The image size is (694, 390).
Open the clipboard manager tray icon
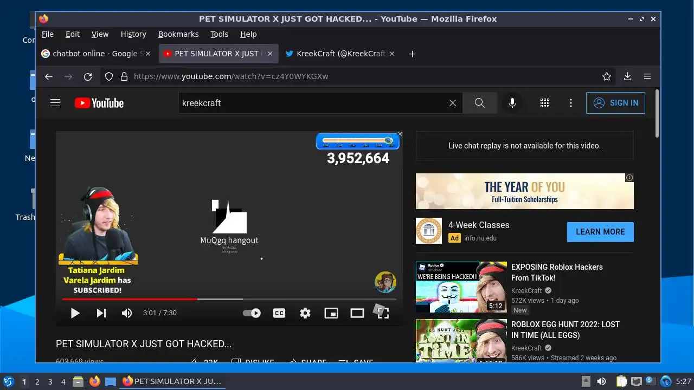(621, 381)
